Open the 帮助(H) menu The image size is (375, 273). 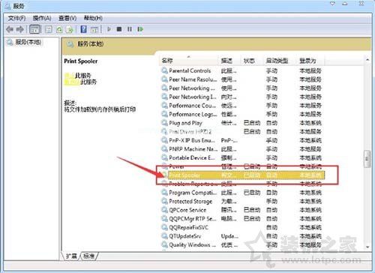[93, 18]
